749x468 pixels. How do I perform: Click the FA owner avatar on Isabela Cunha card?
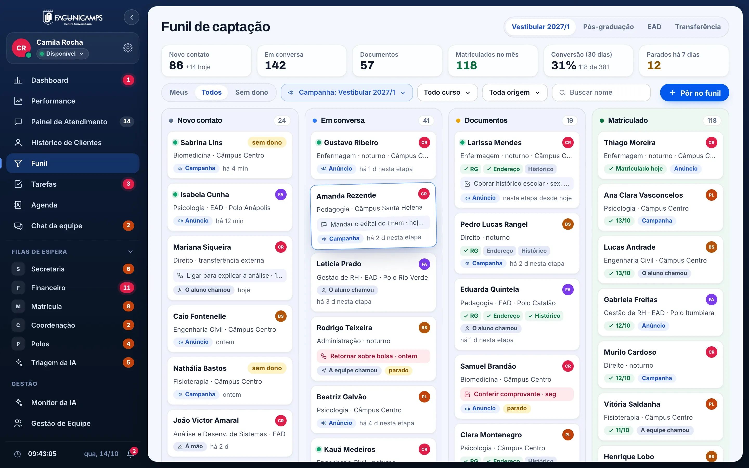[281, 195]
